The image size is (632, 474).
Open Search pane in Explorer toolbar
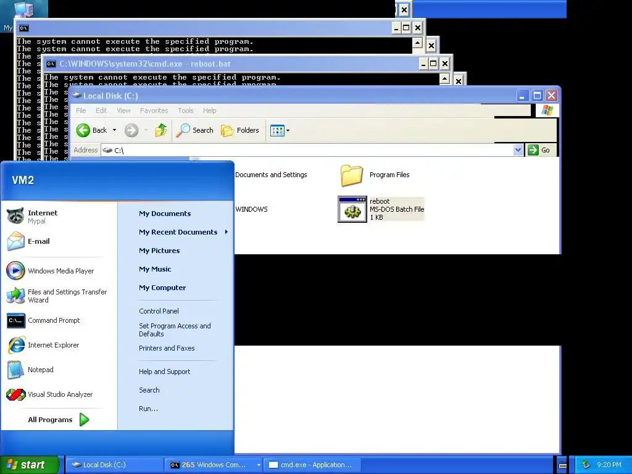195,130
